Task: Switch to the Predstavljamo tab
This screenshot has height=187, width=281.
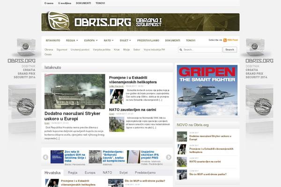Action: [145, 173]
